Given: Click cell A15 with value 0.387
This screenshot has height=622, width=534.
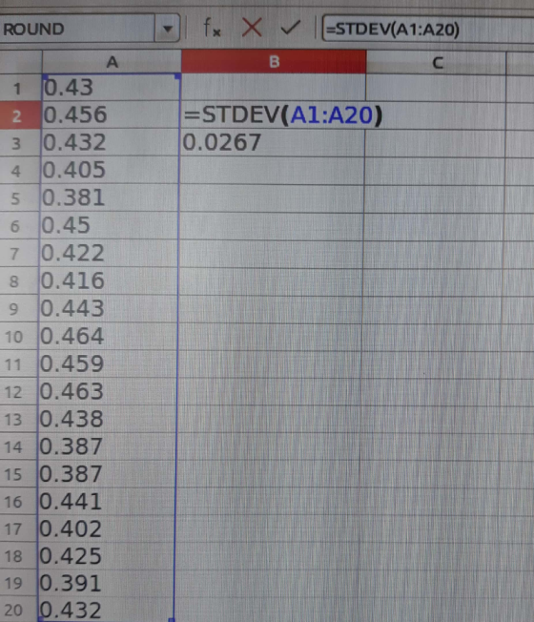Looking at the screenshot, I should point(106,473).
